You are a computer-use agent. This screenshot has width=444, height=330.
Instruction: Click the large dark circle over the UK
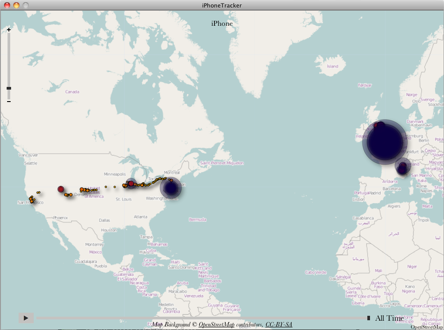385,142
